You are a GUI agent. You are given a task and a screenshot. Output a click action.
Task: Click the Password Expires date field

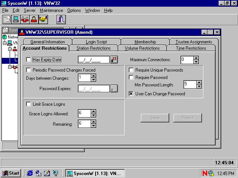click(x=94, y=89)
